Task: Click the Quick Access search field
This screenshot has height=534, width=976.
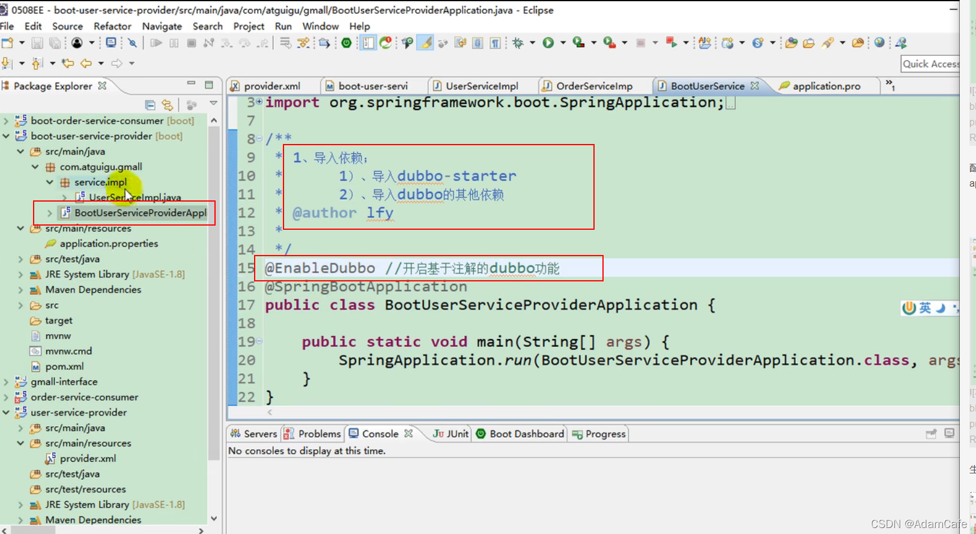Action: tap(930, 64)
